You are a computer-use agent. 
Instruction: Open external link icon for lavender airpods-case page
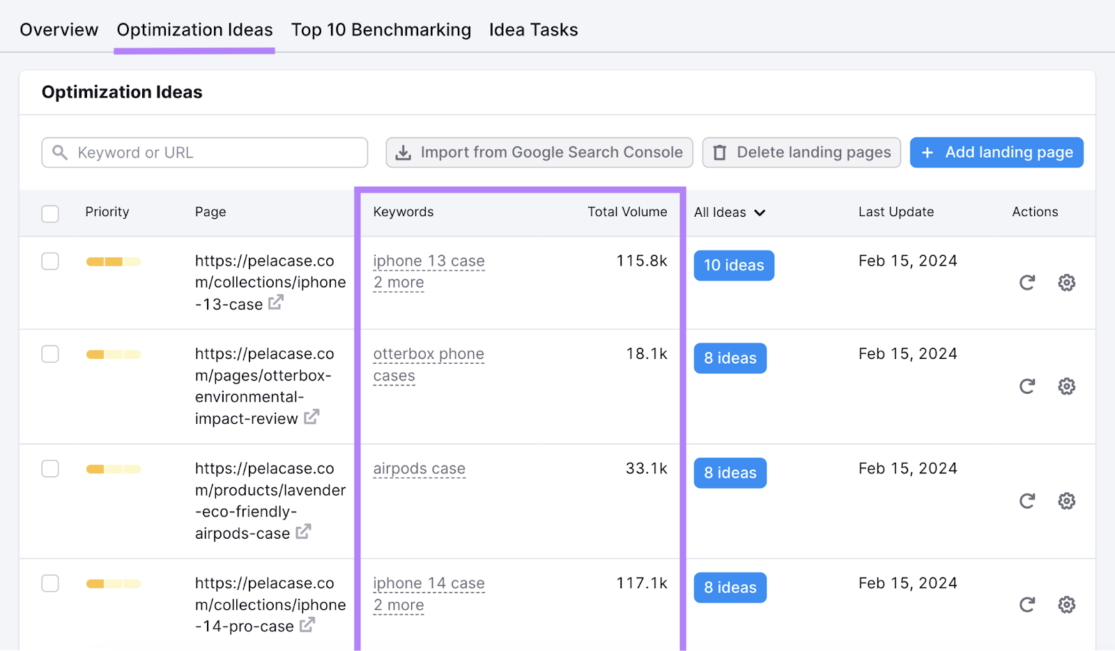coord(303,532)
